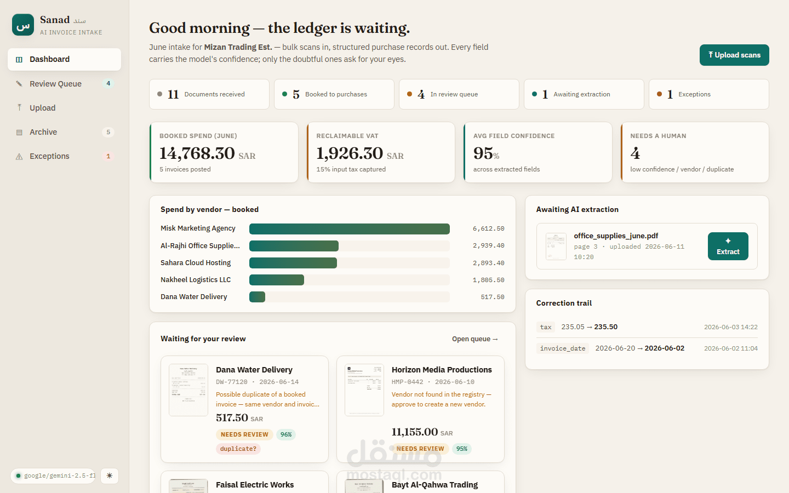The height and width of the screenshot is (493, 789).
Task: Click the Archive box icon
Action: pos(19,132)
